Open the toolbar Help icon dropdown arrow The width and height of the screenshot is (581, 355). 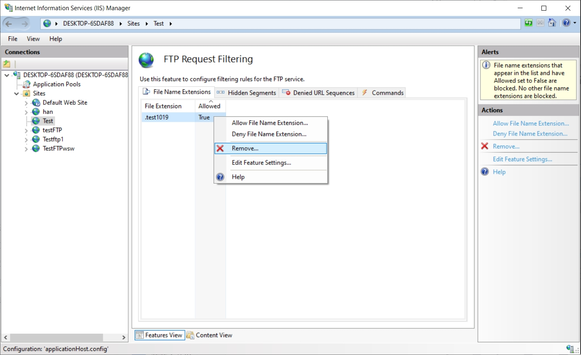(x=575, y=23)
